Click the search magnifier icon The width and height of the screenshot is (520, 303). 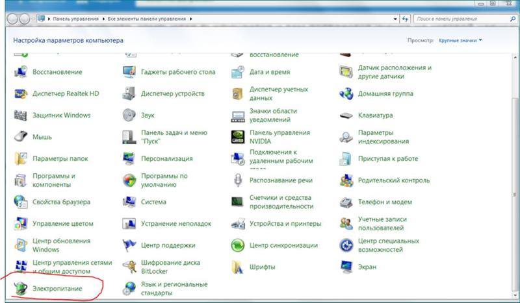(x=513, y=19)
